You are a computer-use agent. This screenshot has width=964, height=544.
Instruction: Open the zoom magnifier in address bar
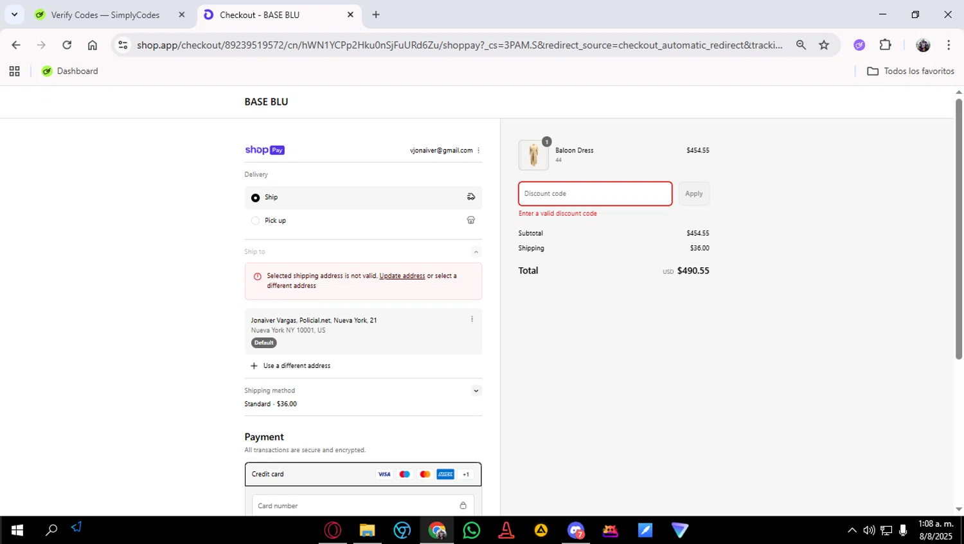coord(801,45)
